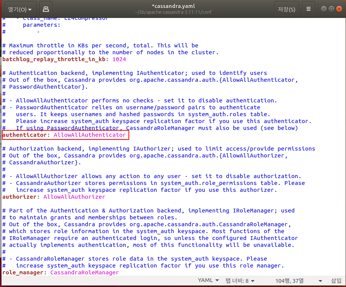Click the AllowAllAuthenticator value
346x287 pixels.
(89, 135)
